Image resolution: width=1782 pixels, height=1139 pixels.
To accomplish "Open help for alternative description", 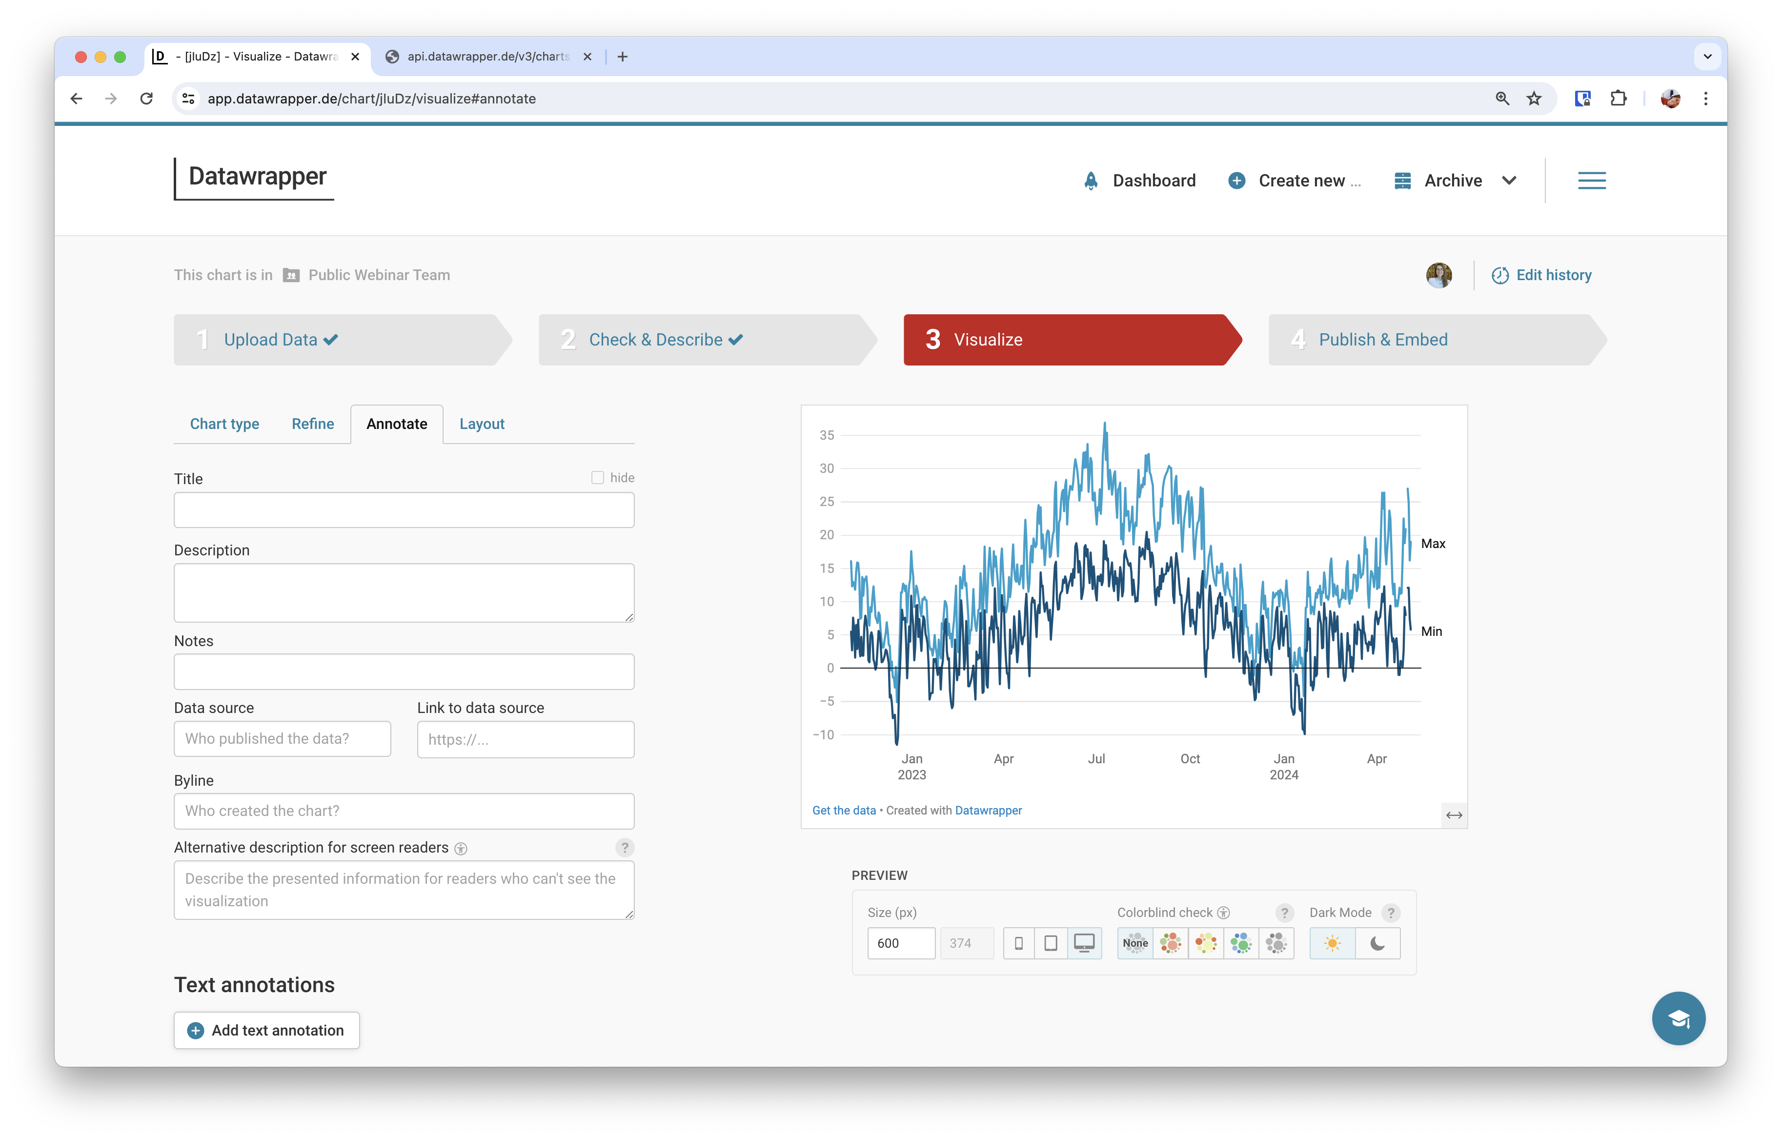I will click(x=625, y=847).
